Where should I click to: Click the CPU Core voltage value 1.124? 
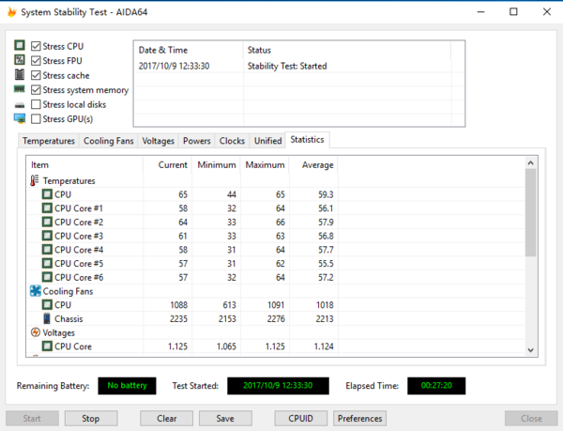click(324, 346)
